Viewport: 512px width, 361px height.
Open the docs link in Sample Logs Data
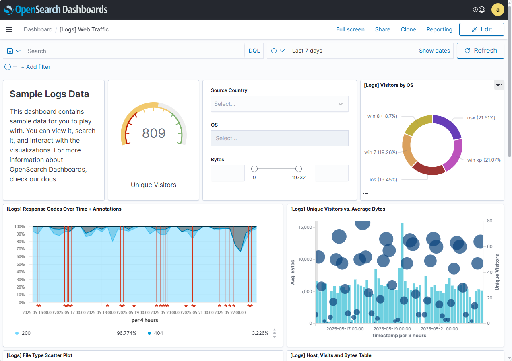[48, 179]
